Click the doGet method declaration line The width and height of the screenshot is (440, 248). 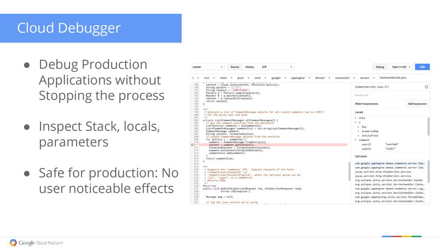click(252, 189)
